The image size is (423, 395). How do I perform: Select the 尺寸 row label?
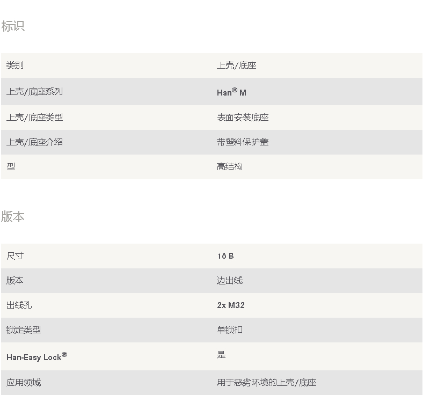click(15, 255)
